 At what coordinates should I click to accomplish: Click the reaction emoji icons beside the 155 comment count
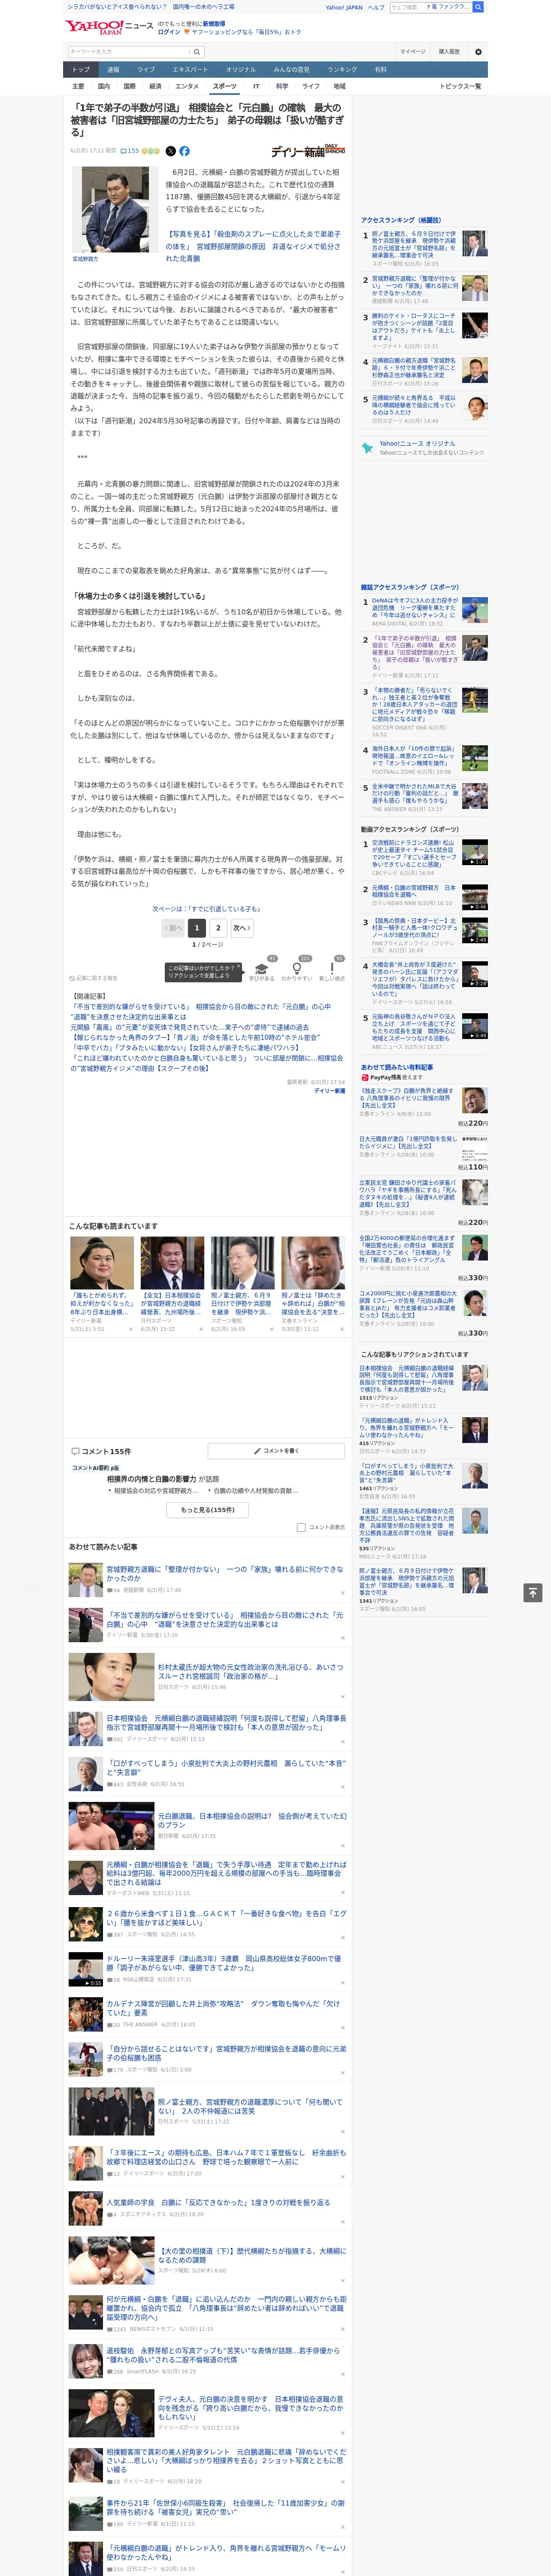(x=150, y=151)
